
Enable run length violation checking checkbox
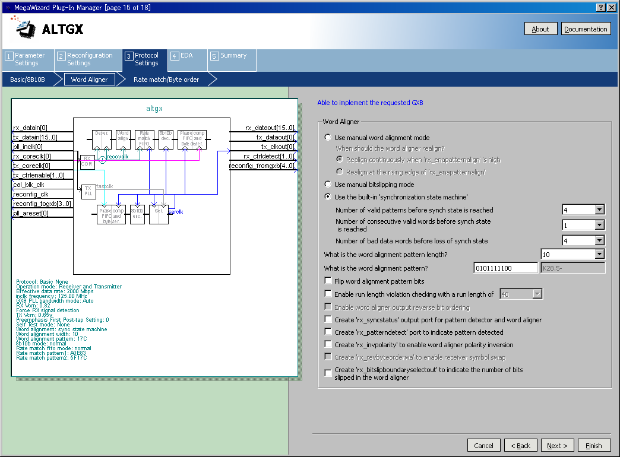point(328,294)
